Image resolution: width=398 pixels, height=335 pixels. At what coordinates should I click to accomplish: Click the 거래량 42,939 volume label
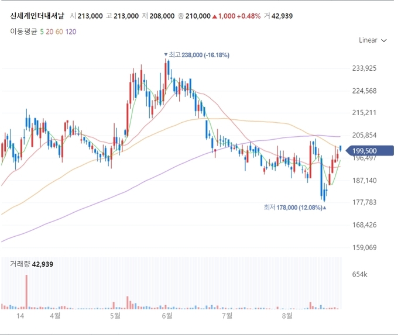[32, 264]
